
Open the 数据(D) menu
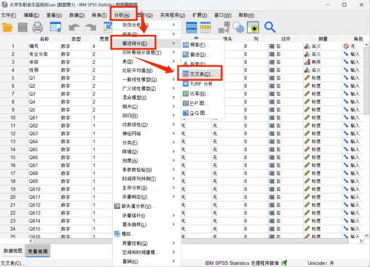[x=77, y=15]
